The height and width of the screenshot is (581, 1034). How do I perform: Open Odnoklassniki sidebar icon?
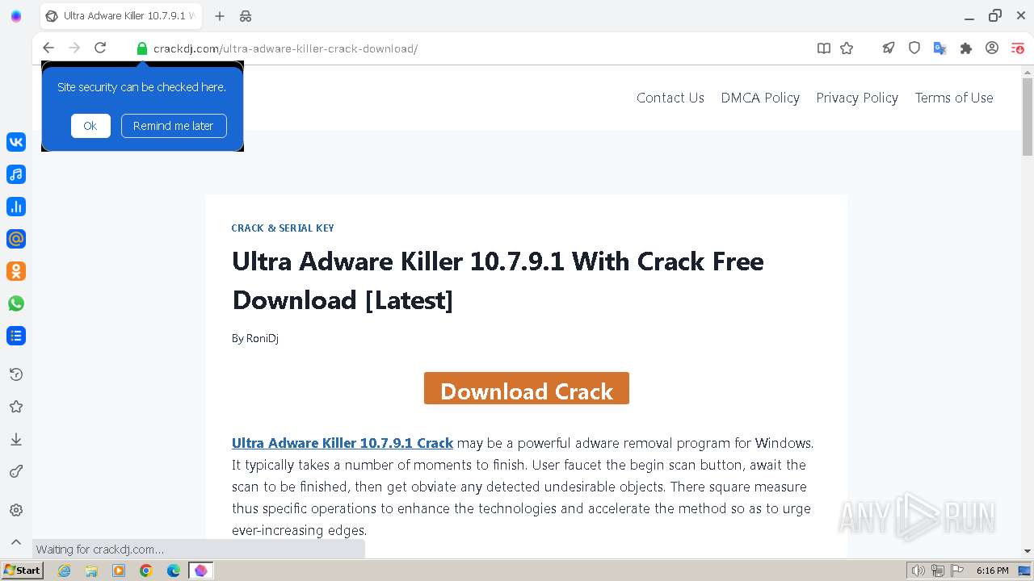click(x=16, y=271)
